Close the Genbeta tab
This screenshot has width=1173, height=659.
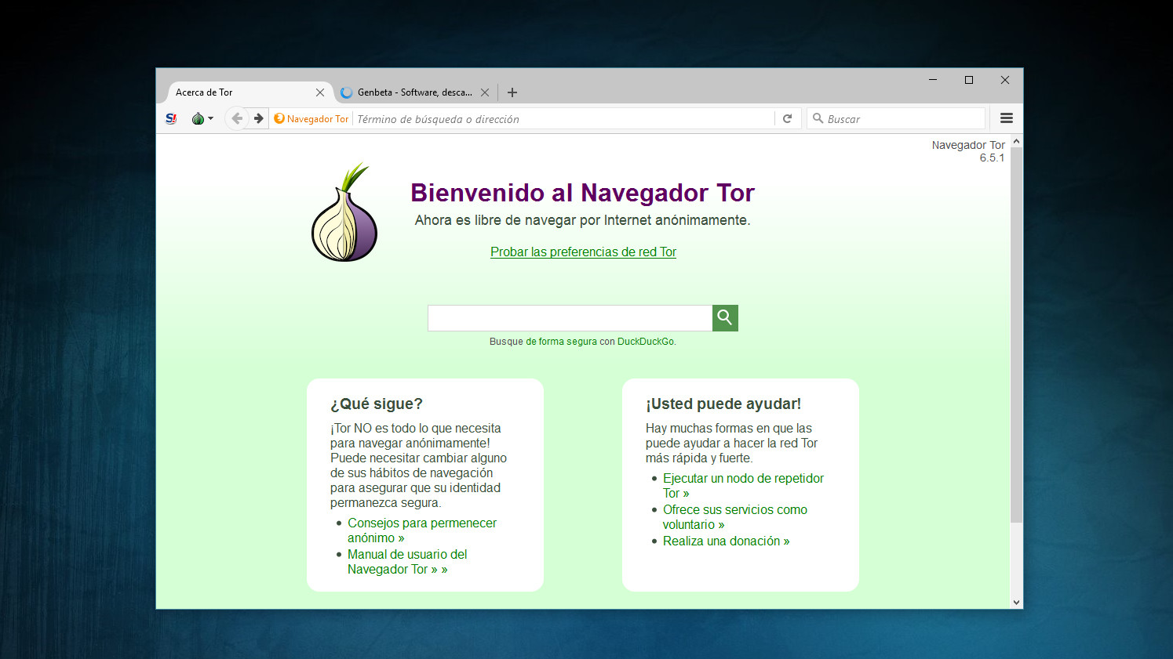(485, 92)
